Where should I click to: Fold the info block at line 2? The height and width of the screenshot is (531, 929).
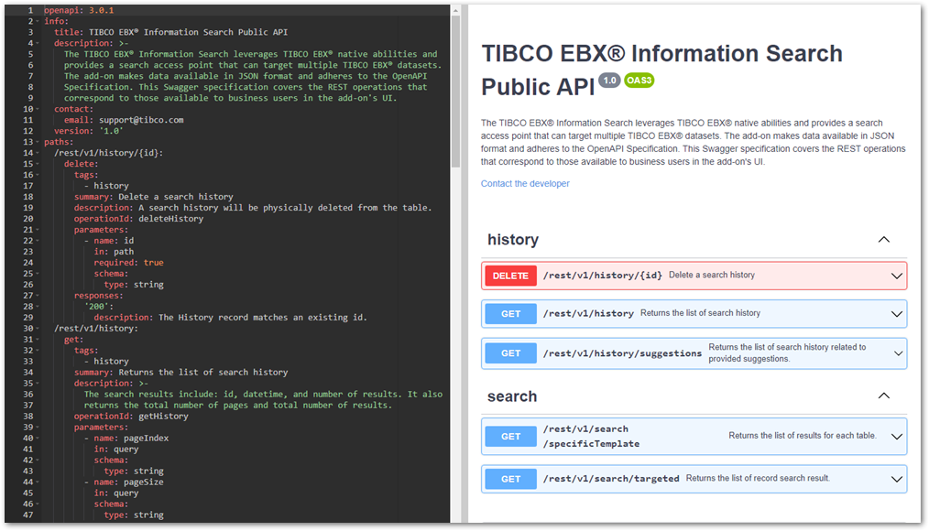coord(38,21)
